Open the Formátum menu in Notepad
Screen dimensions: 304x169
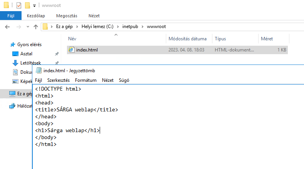pos(85,80)
